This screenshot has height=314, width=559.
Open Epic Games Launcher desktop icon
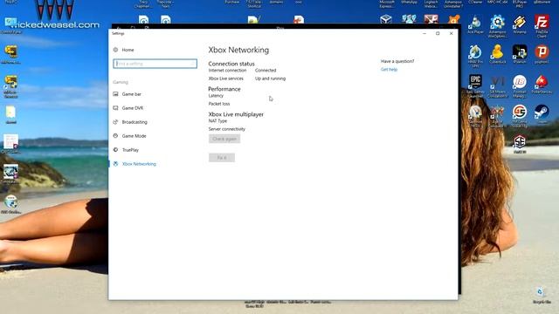click(475, 85)
